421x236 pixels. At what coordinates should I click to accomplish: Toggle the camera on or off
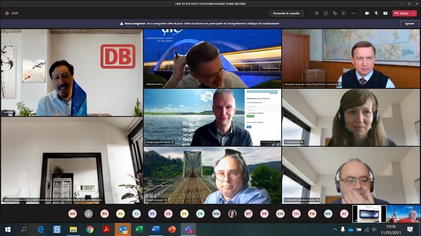(367, 13)
